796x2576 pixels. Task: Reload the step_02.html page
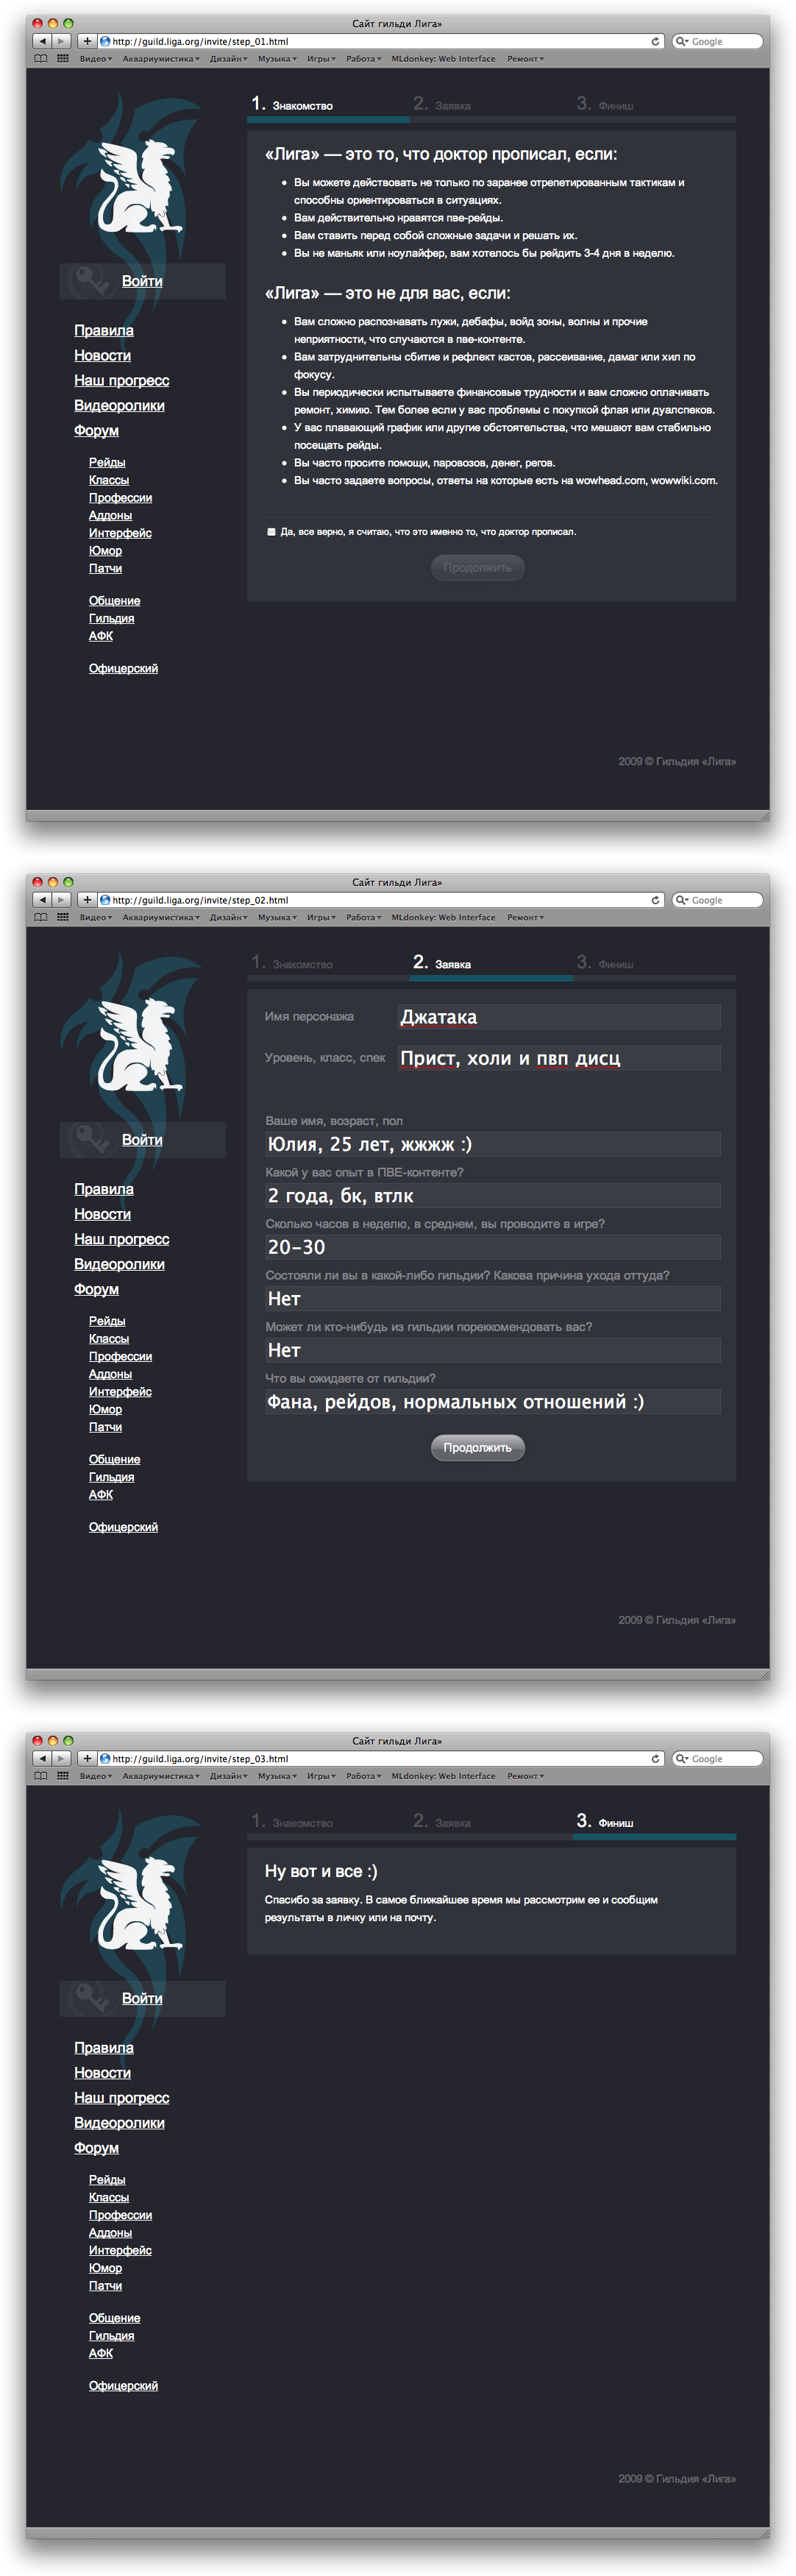(655, 900)
